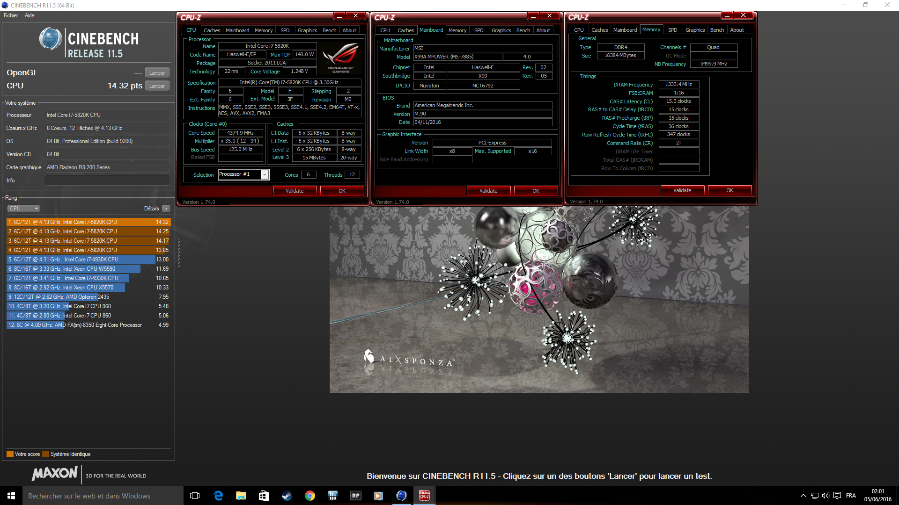Click Validate in Memory window
This screenshot has width=899, height=505.
point(682,190)
